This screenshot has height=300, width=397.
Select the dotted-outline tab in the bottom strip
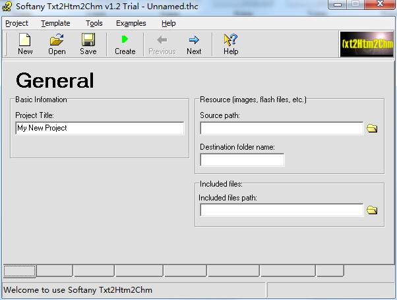(20, 271)
